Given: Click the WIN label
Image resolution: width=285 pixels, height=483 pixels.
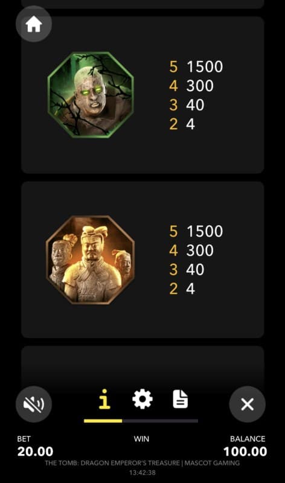Looking at the screenshot, I should coord(141,439).
